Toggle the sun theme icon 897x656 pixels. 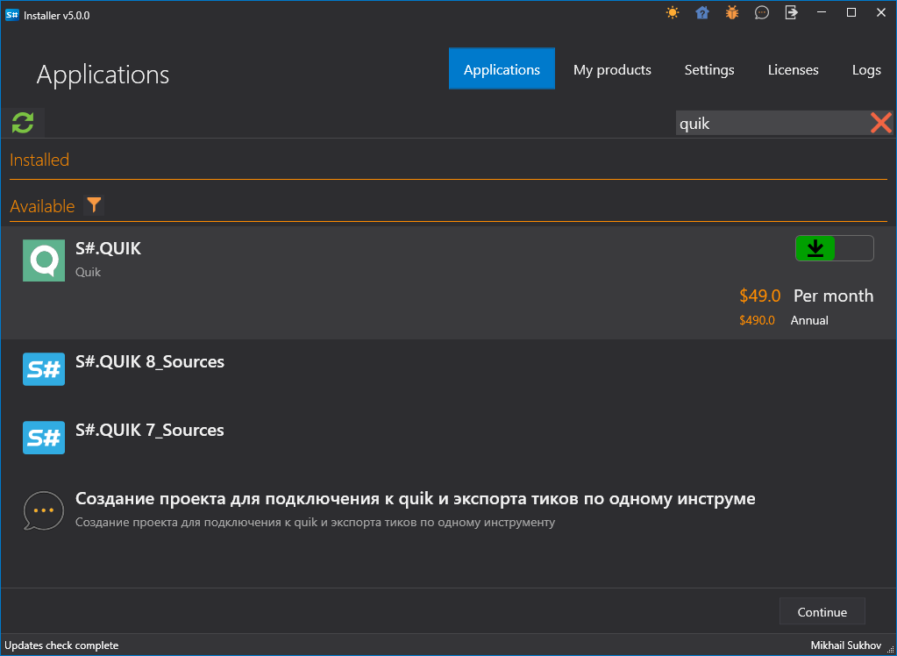coord(673,12)
